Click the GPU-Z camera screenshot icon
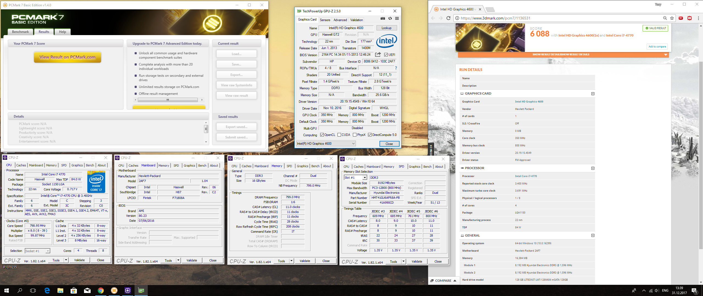Viewport: 703px width, 296px height. (x=383, y=19)
